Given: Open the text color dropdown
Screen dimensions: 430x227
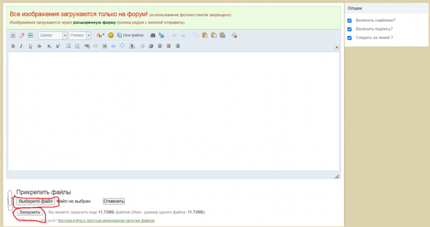Looking at the screenshot, I should (100, 35).
